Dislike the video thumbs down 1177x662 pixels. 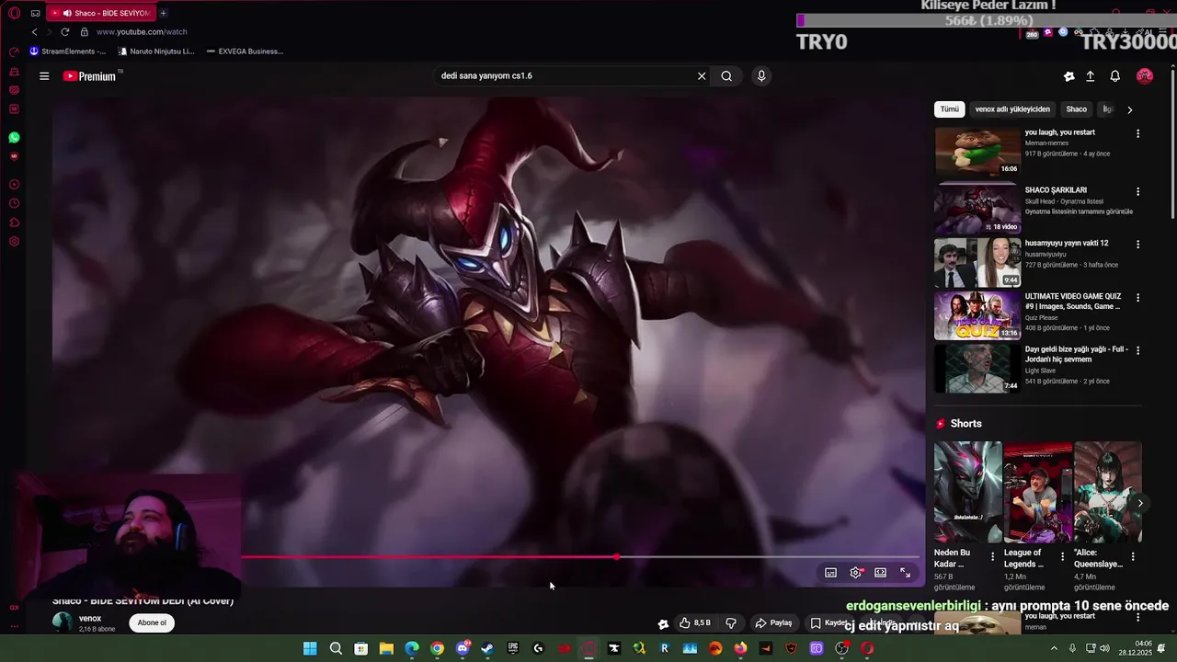pos(731,623)
